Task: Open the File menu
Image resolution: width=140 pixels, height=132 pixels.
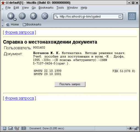Action: tap(8, 8)
